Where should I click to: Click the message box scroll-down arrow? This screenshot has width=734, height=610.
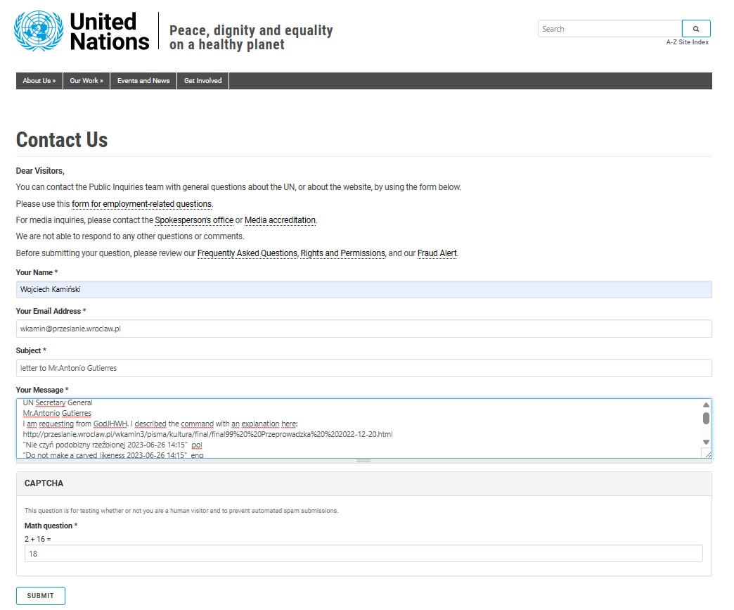706,442
